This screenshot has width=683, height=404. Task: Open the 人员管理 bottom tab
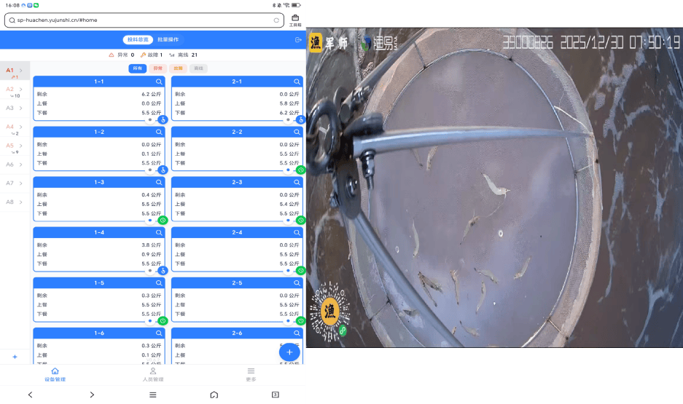point(152,374)
